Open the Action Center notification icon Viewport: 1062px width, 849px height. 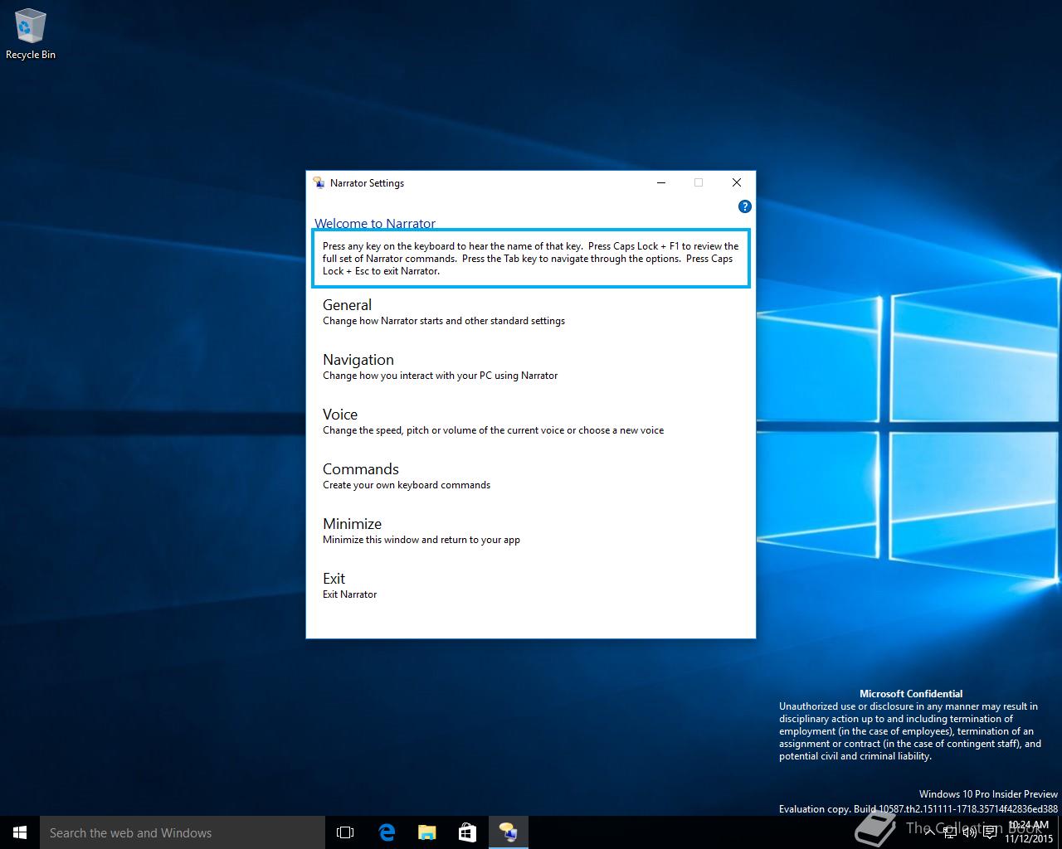pos(990,832)
